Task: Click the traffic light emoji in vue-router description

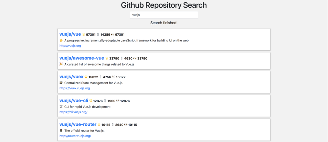Action: point(61,131)
